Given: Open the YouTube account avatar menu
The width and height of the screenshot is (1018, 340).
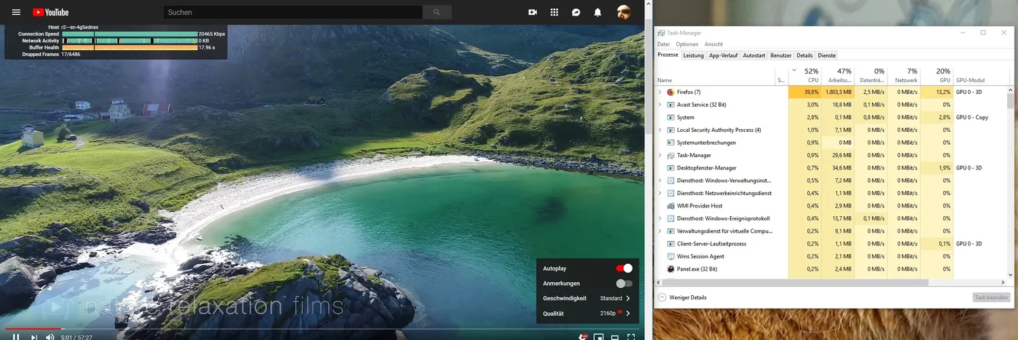Looking at the screenshot, I should [624, 12].
